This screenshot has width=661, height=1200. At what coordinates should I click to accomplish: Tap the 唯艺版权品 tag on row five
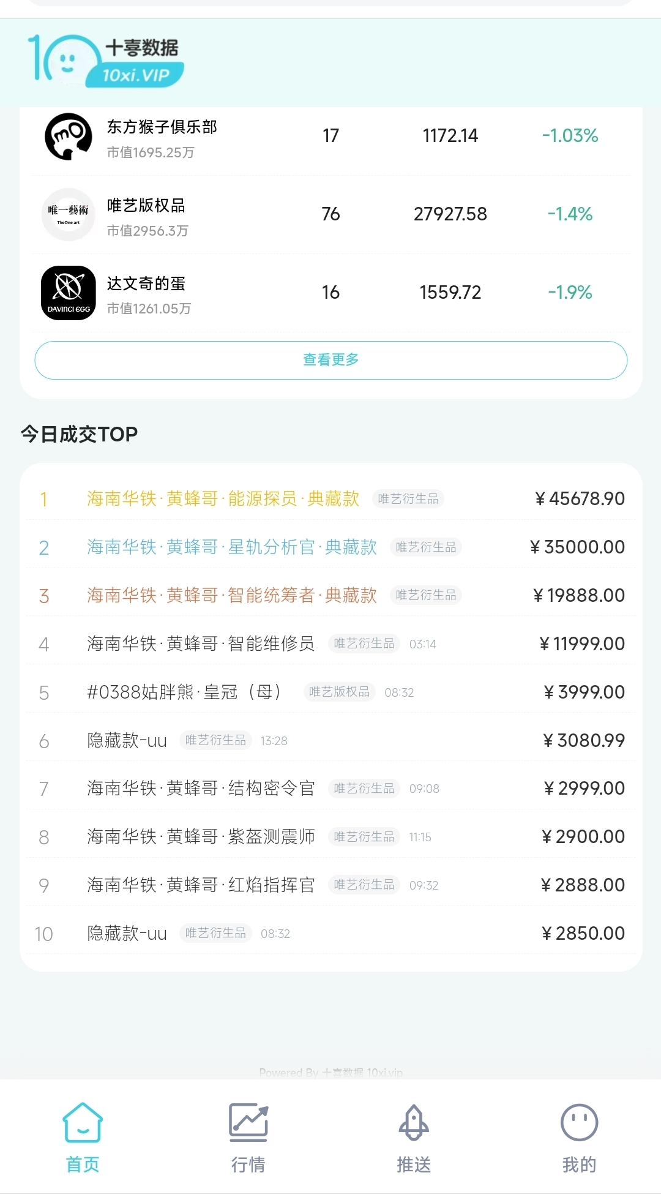(x=340, y=692)
